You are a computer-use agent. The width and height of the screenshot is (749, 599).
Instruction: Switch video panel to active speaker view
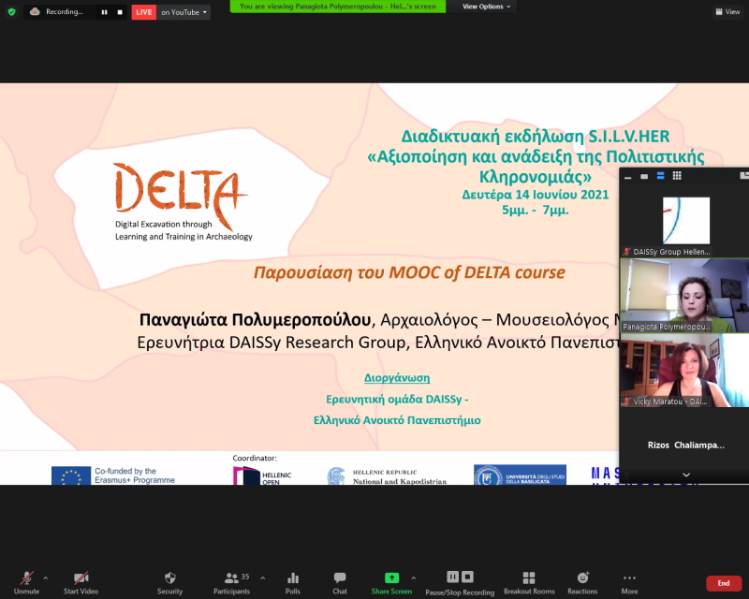coord(661,176)
